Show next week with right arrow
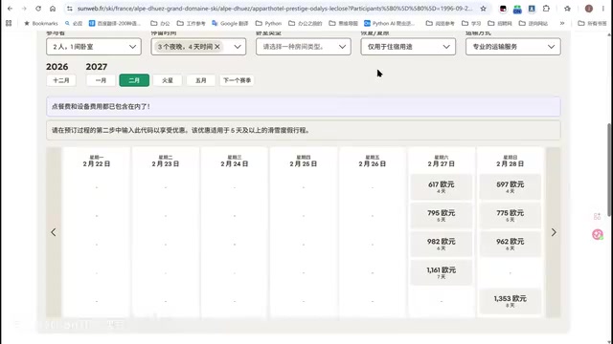Viewport: 613px width, 344px height. coord(554,232)
